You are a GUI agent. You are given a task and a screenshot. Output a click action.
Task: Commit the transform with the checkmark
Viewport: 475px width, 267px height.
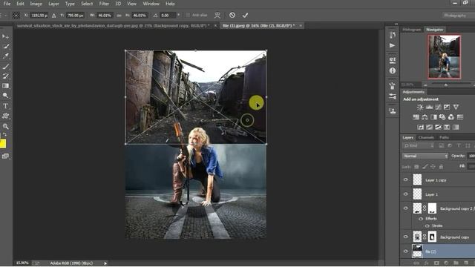click(x=245, y=15)
